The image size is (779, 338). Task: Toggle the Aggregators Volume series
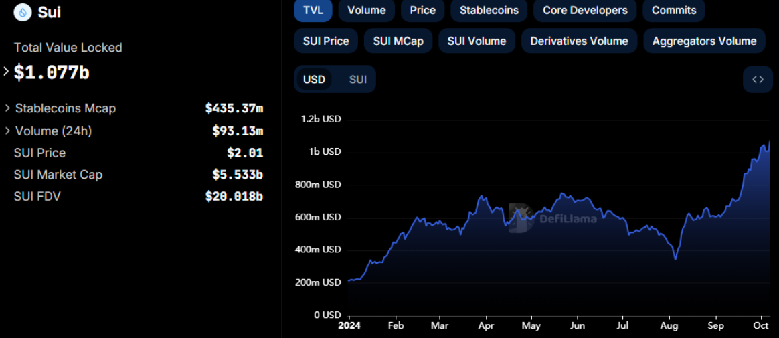[x=705, y=41]
